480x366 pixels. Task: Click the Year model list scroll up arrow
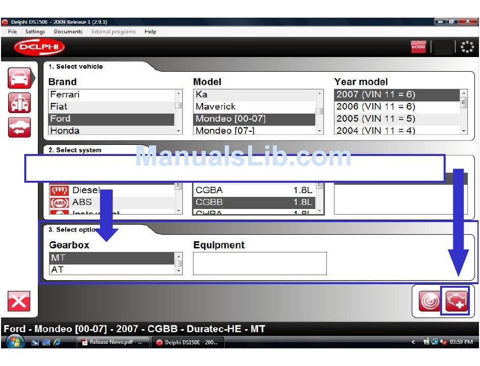(x=464, y=93)
